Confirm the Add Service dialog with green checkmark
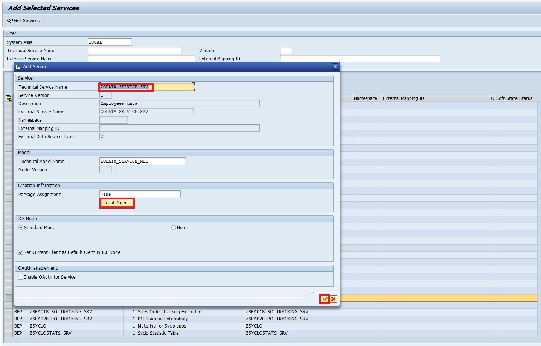 click(324, 299)
